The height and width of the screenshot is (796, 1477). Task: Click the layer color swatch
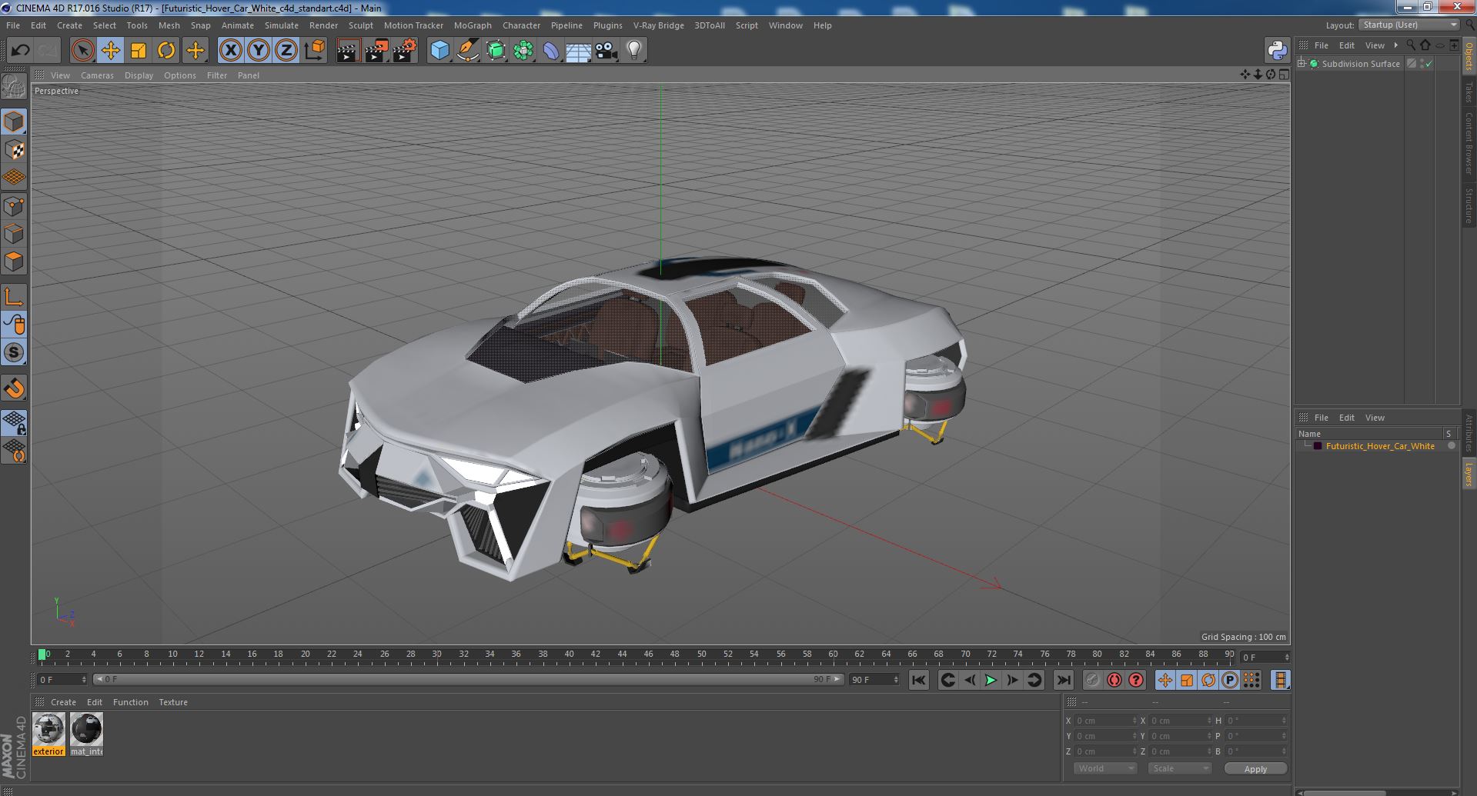coord(1318,446)
